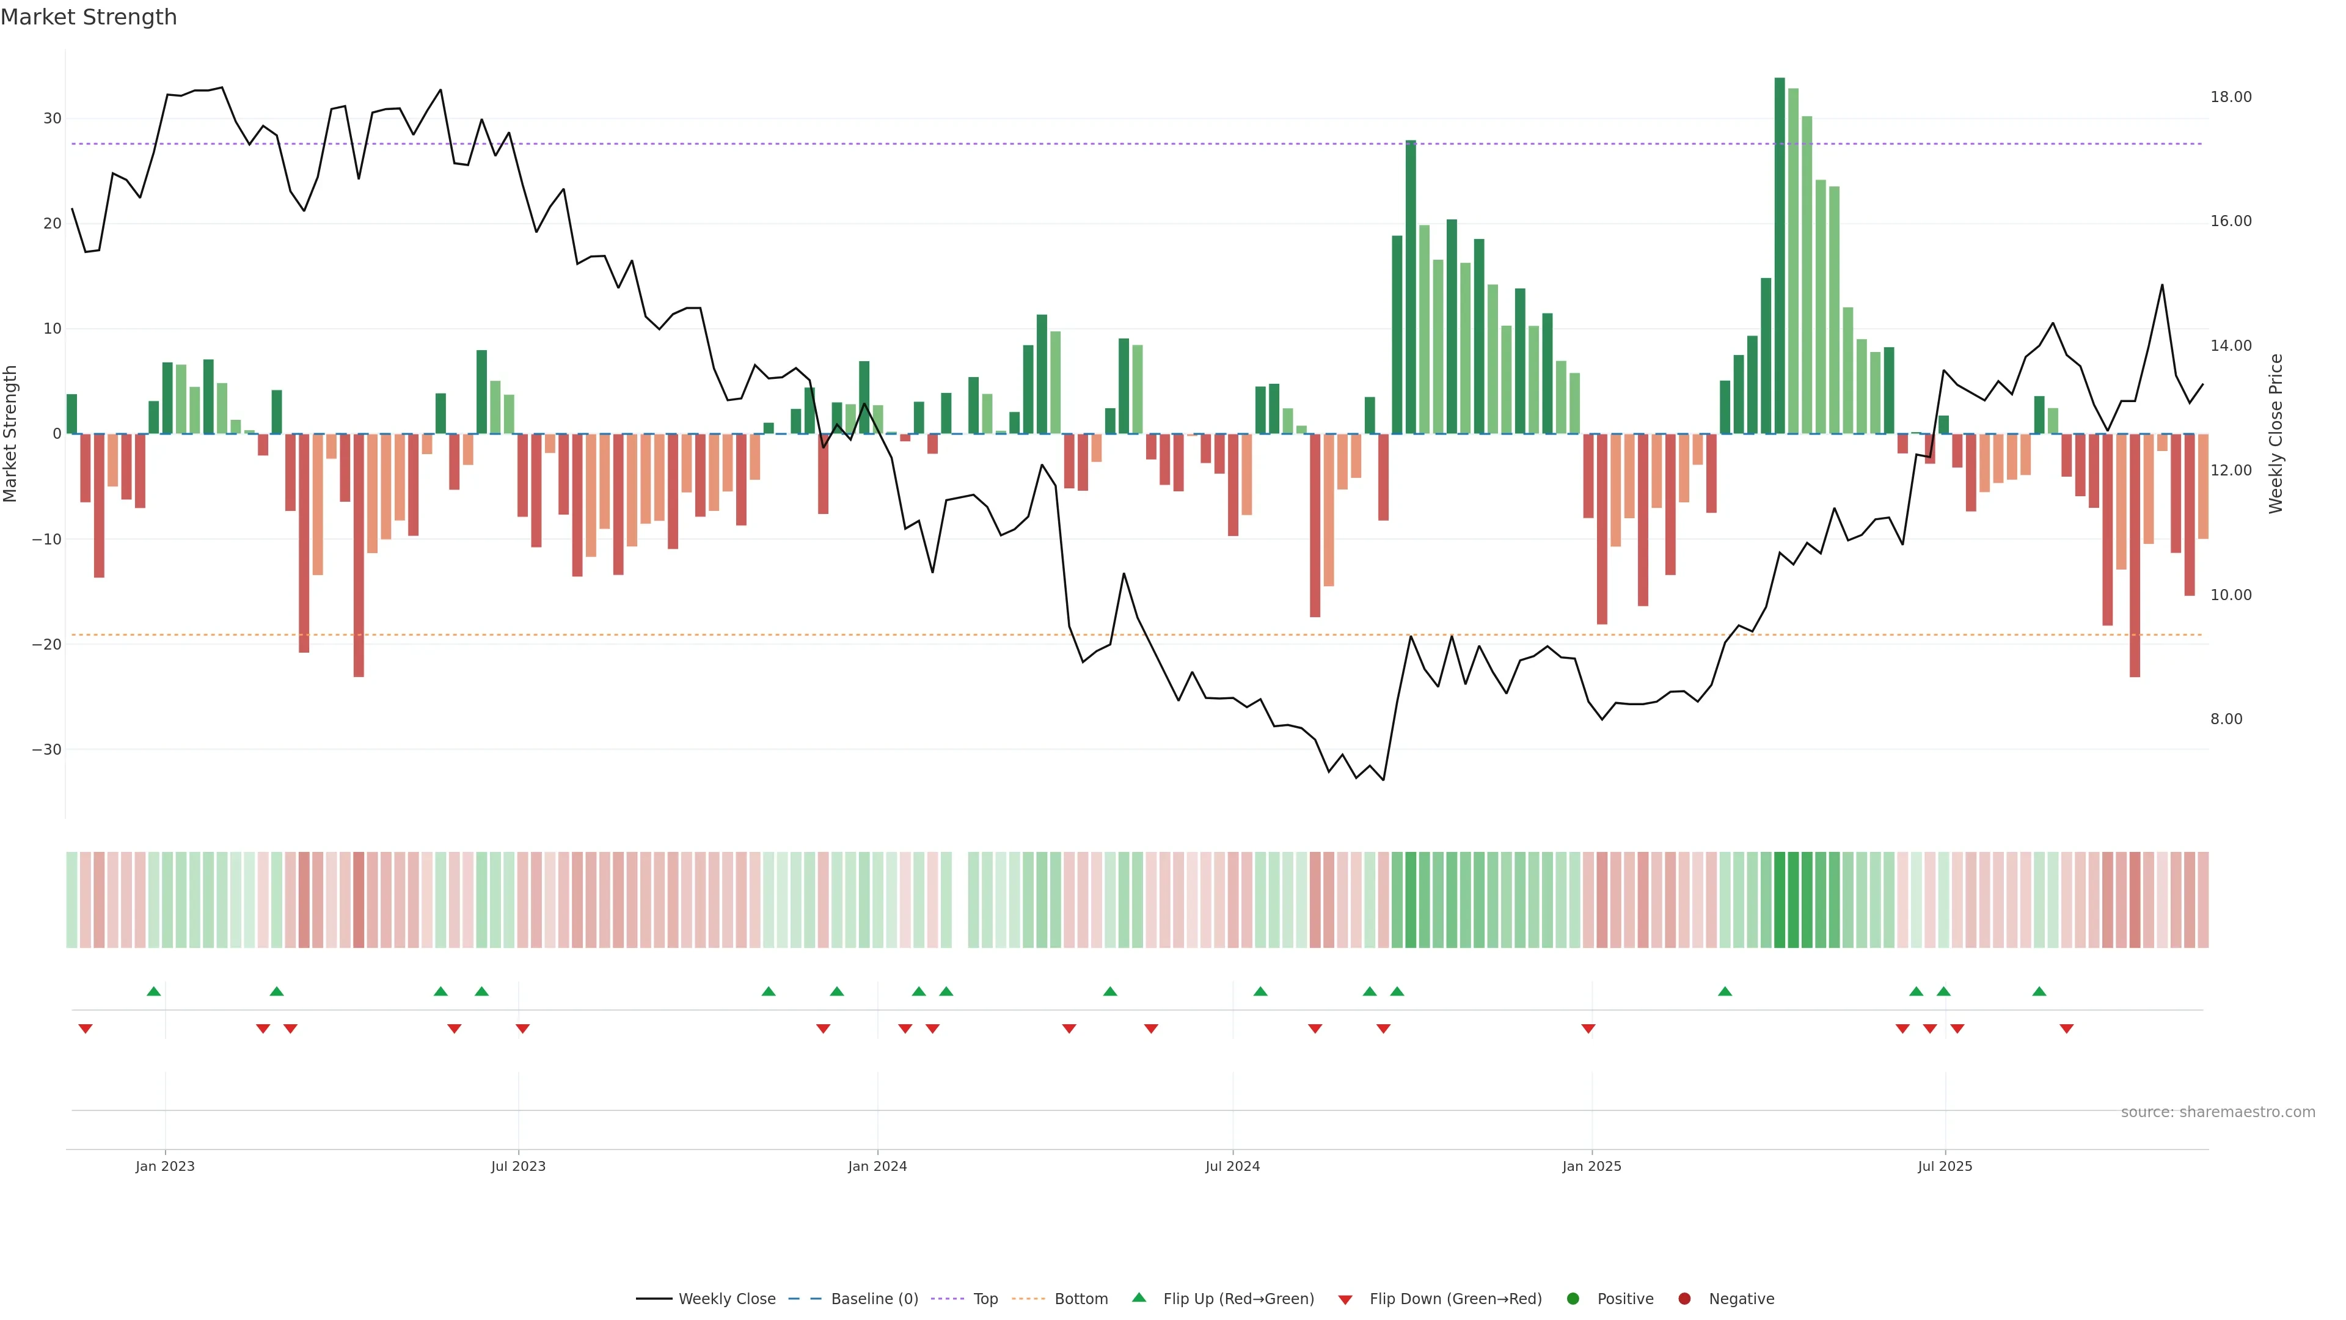Click the tallest dark green strength bar

click(1780, 255)
